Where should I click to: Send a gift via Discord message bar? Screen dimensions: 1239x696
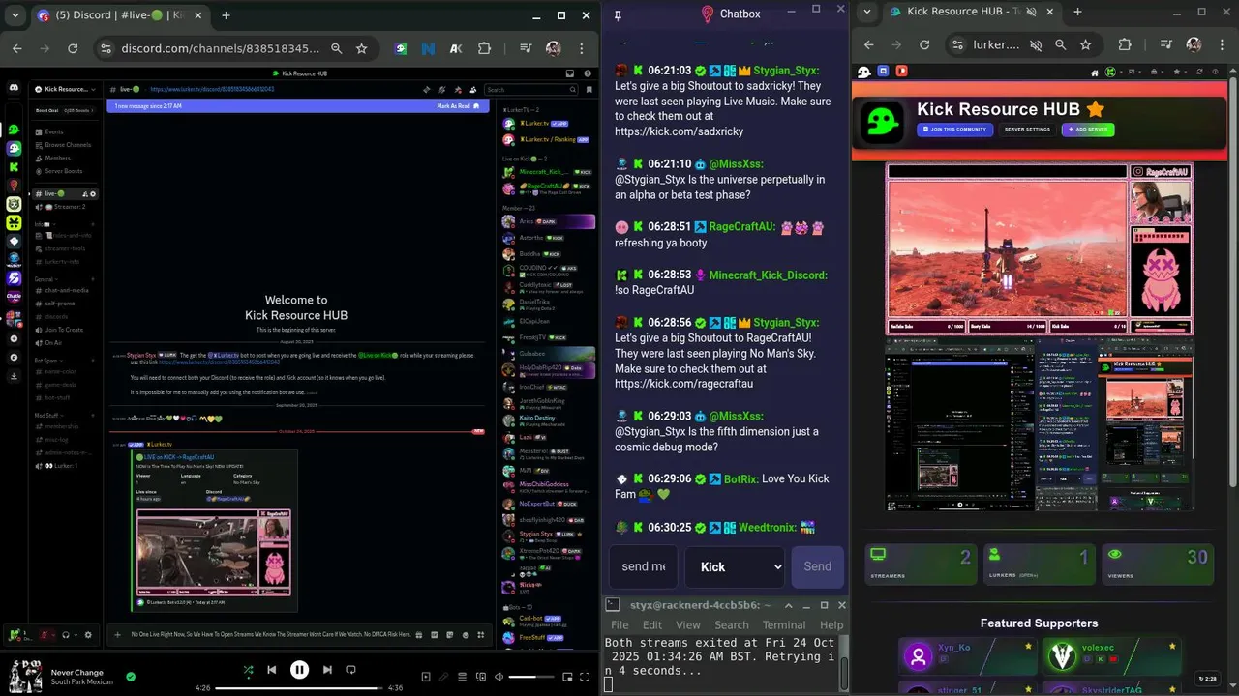[418, 635]
